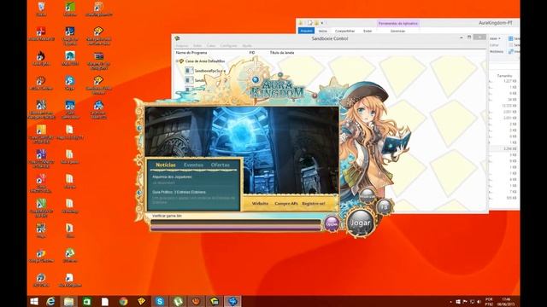The image size is (547, 307).
Task: Click the Action Center flag tray icon
Action: tap(465, 302)
